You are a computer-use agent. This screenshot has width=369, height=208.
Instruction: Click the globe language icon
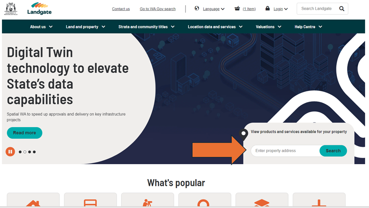tap(197, 9)
